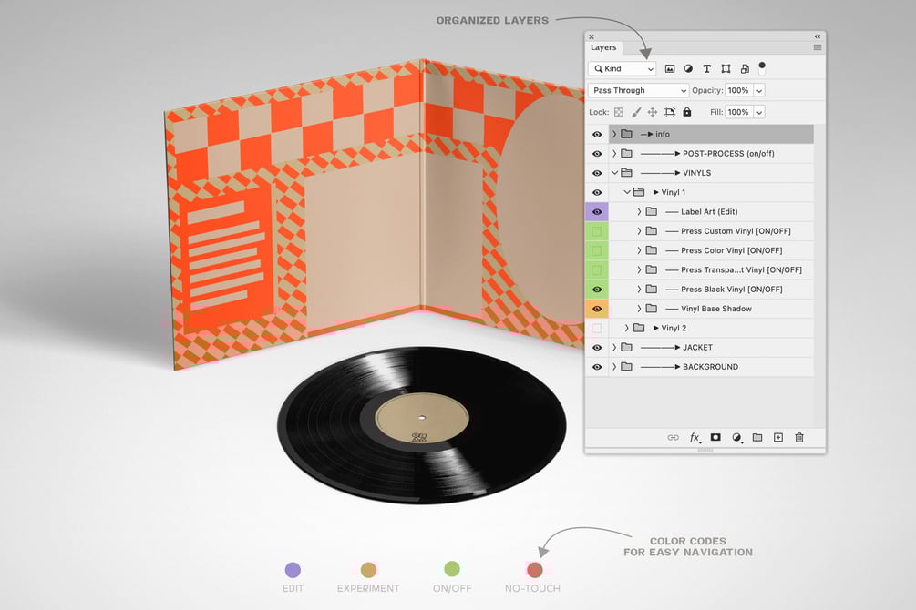
Task: Click lock image pixels brush icon
Action: (636, 112)
